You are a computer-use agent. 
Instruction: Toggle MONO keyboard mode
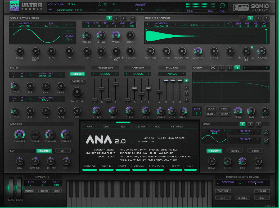[29, 191]
